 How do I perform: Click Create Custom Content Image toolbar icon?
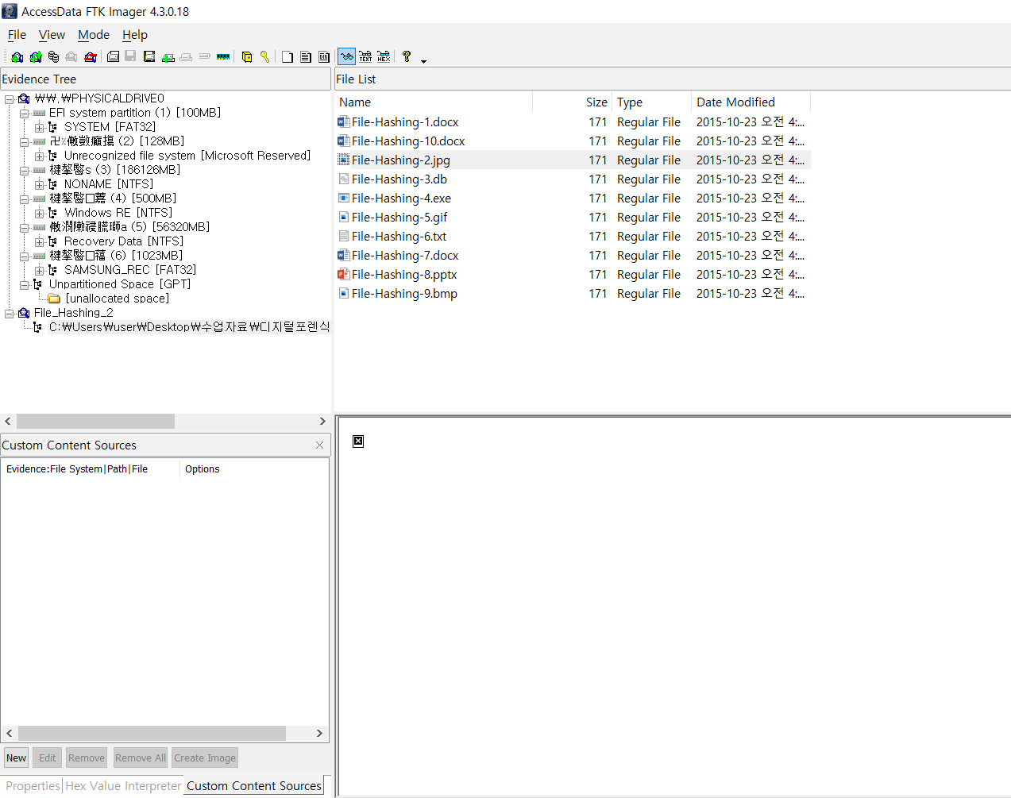pyautogui.click(x=186, y=57)
